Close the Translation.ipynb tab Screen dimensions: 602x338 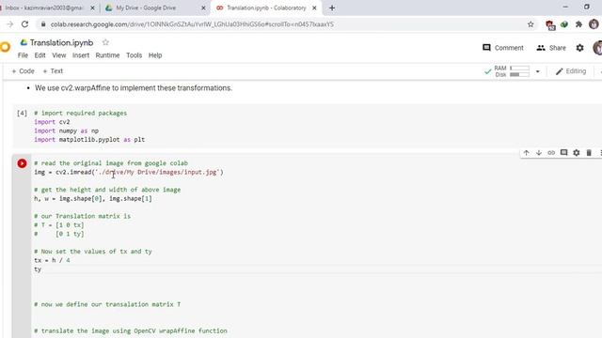tap(314, 8)
